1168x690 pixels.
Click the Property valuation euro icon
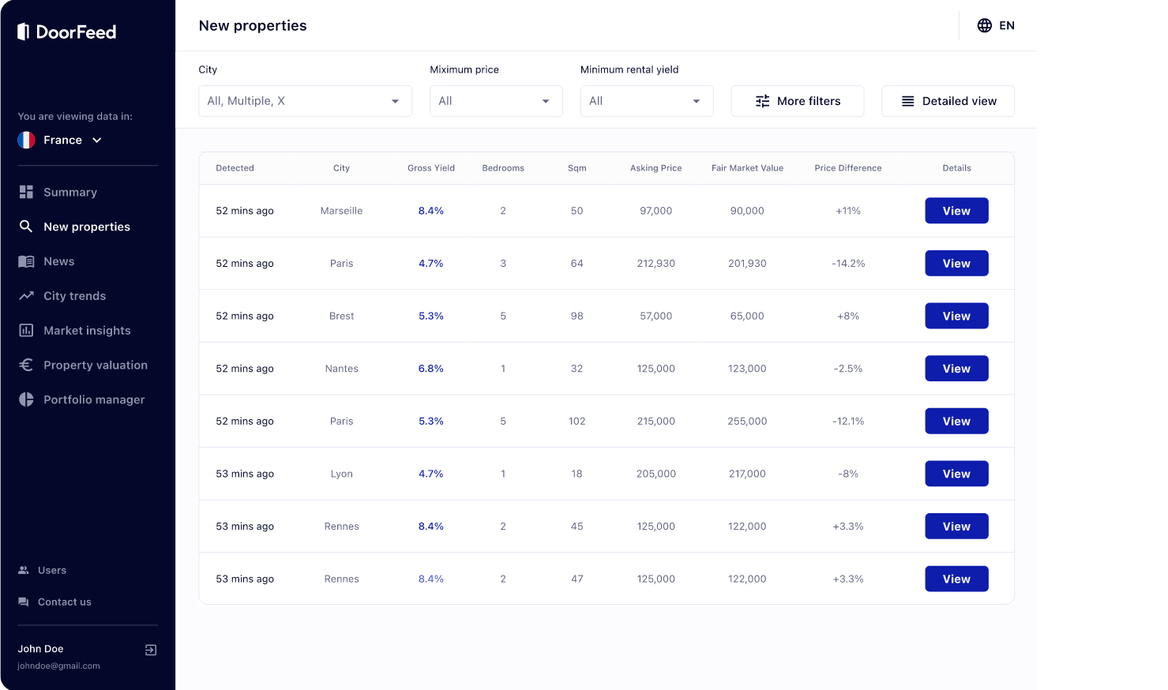coord(26,365)
